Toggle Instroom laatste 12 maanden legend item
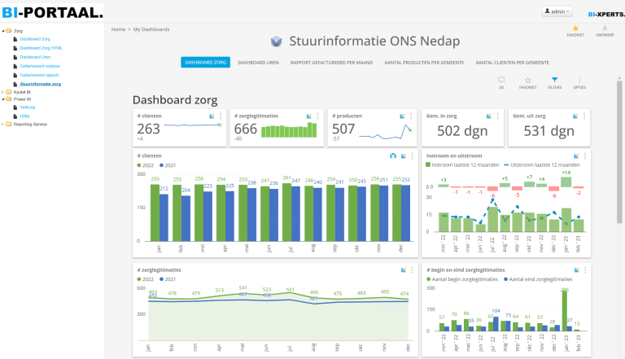 460,164
